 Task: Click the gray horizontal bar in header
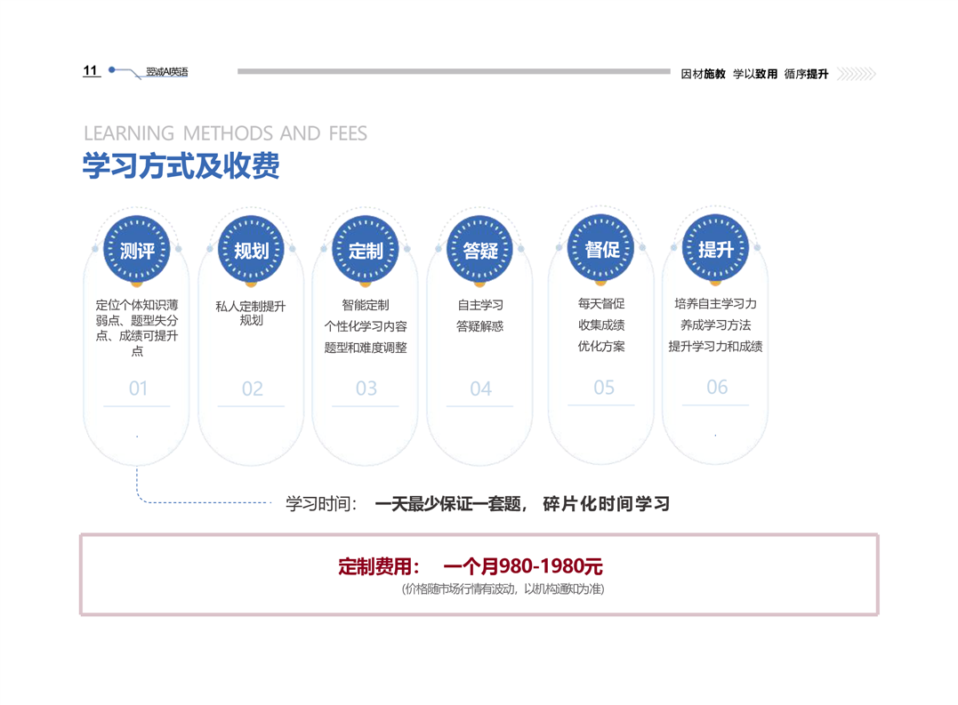454,71
